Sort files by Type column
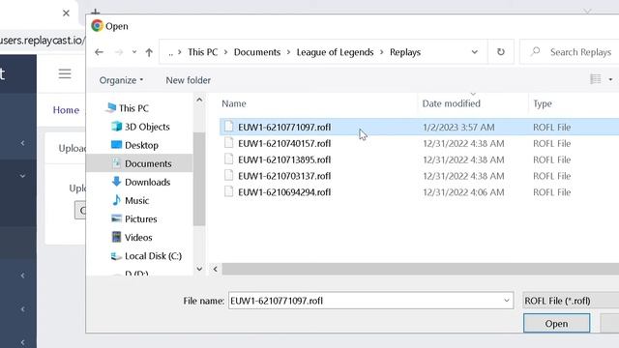 coord(543,103)
